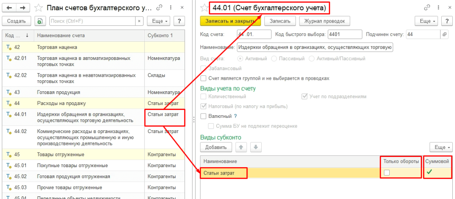Viewport: 455px width, 199px height.
Task: Toggle Счет является группой checkbox
Action: (x=204, y=78)
